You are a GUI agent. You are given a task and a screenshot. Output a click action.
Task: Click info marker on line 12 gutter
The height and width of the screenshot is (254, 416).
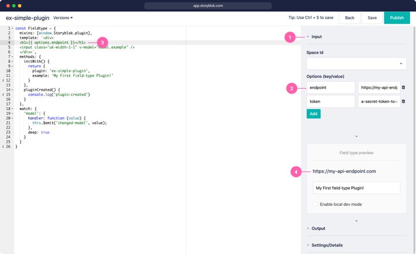pyautogui.click(x=3, y=80)
